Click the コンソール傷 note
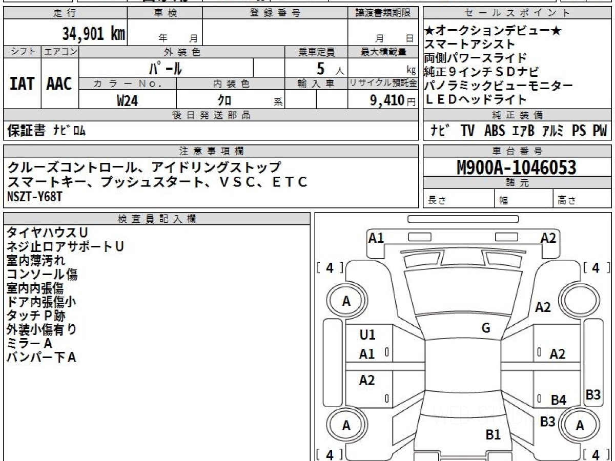Viewport: 615px width, 461px height. [x=42, y=274]
